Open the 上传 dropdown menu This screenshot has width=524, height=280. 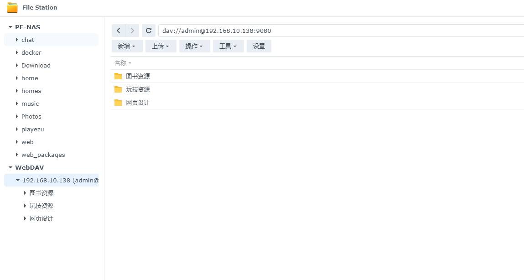(161, 46)
